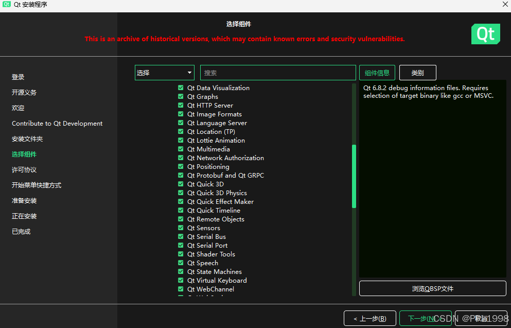Select 选择组件 step in sidebar

tap(24, 154)
